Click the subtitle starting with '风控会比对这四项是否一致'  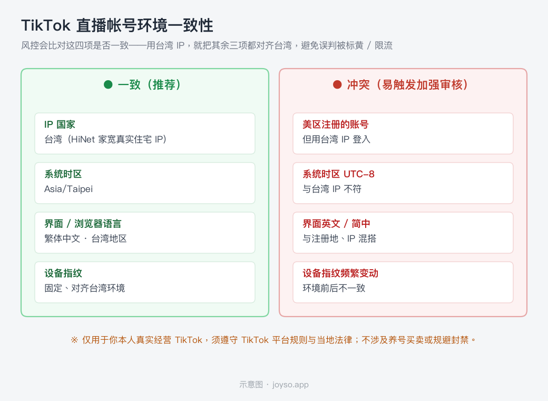[x=207, y=45]
